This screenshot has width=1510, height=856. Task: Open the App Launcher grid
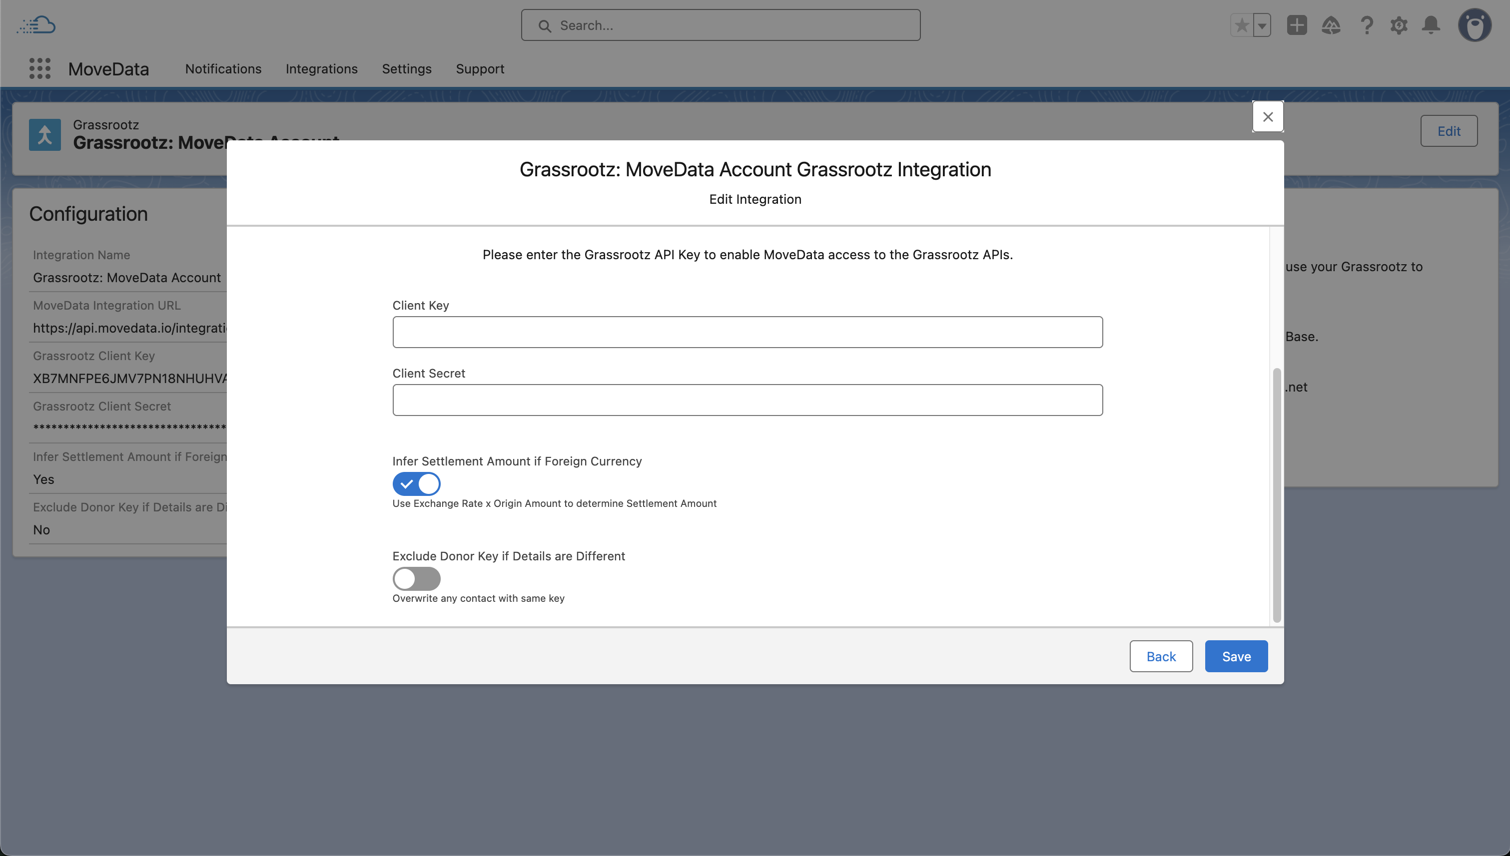pyautogui.click(x=39, y=69)
